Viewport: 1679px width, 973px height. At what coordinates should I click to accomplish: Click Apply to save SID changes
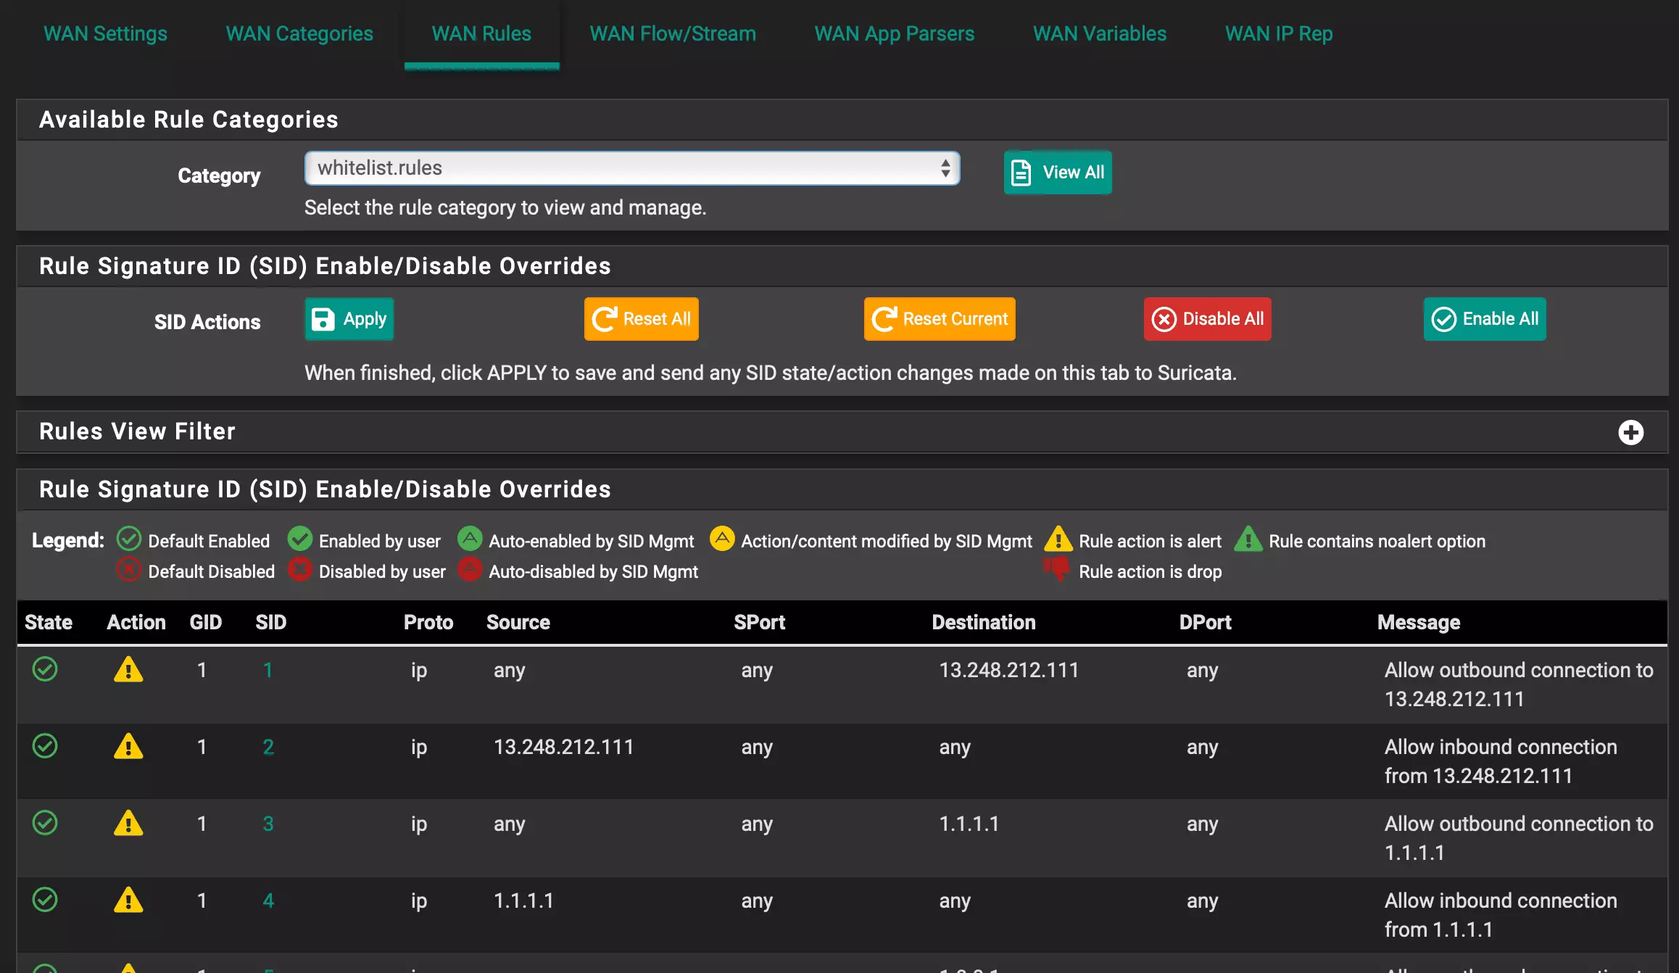coord(349,319)
